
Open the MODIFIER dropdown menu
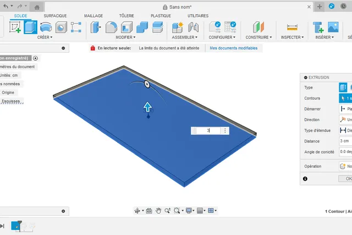[125, 37]
